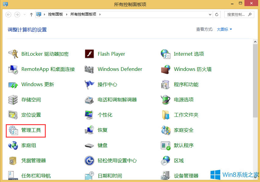
Task: Open Windows Defender
Action: [x=120, y=69]
